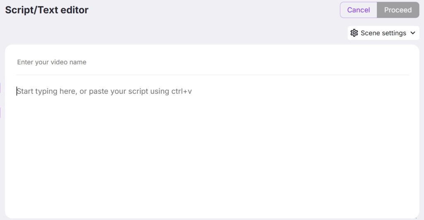
Task: Click the grayed-out Proceed button
Action: [x=398, y=10]
